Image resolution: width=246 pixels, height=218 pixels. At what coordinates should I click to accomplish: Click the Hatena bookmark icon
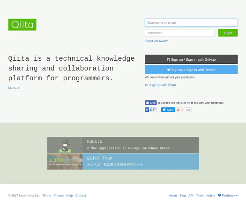pos(147,110)
